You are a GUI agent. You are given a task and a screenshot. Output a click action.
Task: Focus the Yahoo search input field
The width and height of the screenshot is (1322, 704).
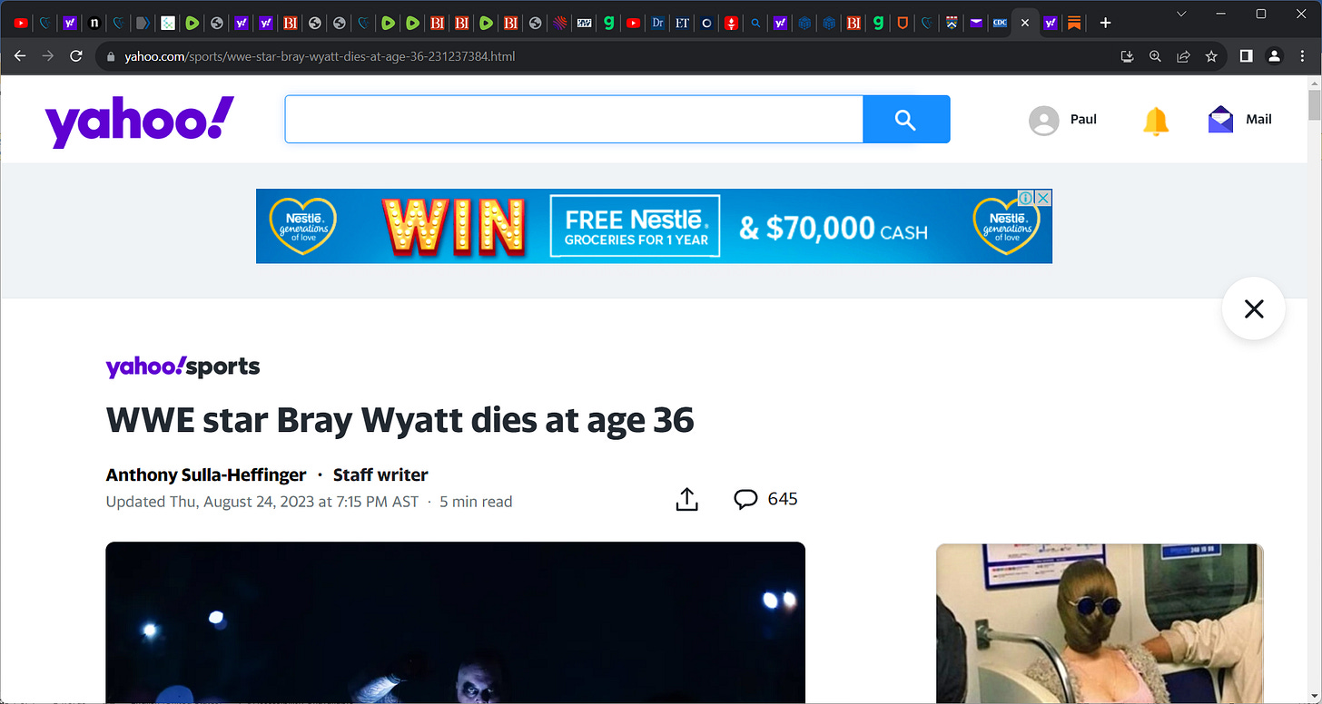click(574, 119)
